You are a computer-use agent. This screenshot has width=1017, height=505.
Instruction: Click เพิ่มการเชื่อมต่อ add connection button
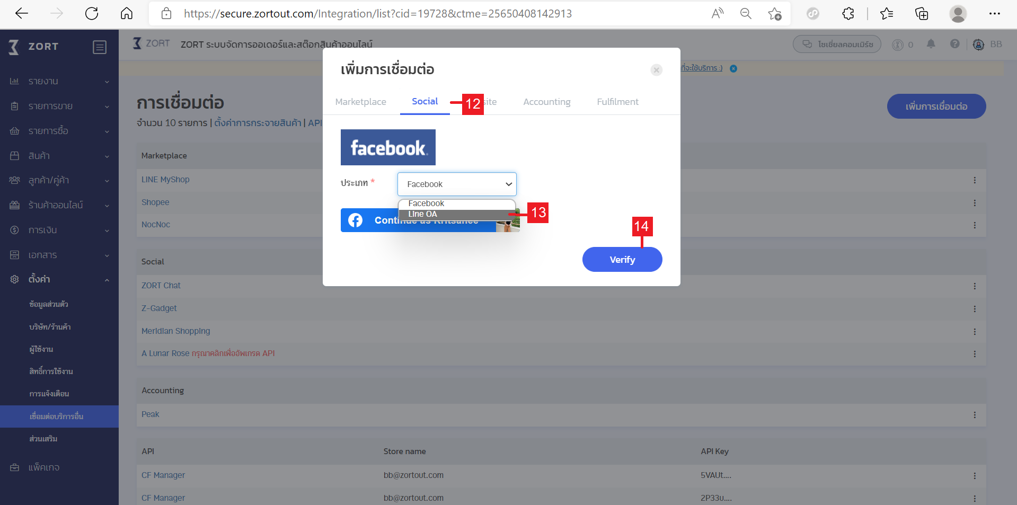pyautogui.click(x=936, y=107)
